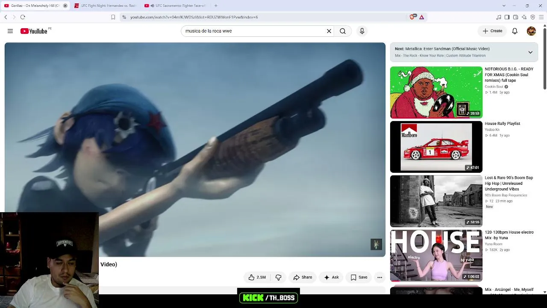Save the video to a playlist
Screen dimensions: 547x308
click(359, 277)
